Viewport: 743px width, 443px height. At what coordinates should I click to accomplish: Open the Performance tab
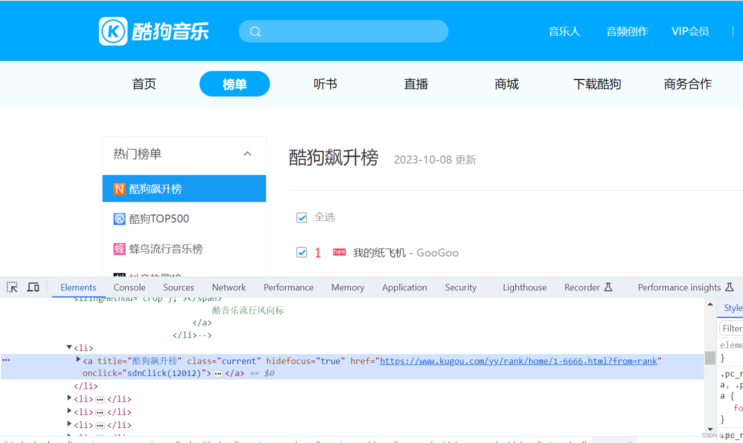(288, 287)
